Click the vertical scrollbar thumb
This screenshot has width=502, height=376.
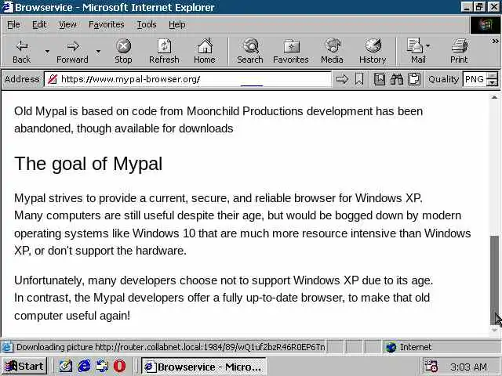pyautogui.click(x=495, y=280)
